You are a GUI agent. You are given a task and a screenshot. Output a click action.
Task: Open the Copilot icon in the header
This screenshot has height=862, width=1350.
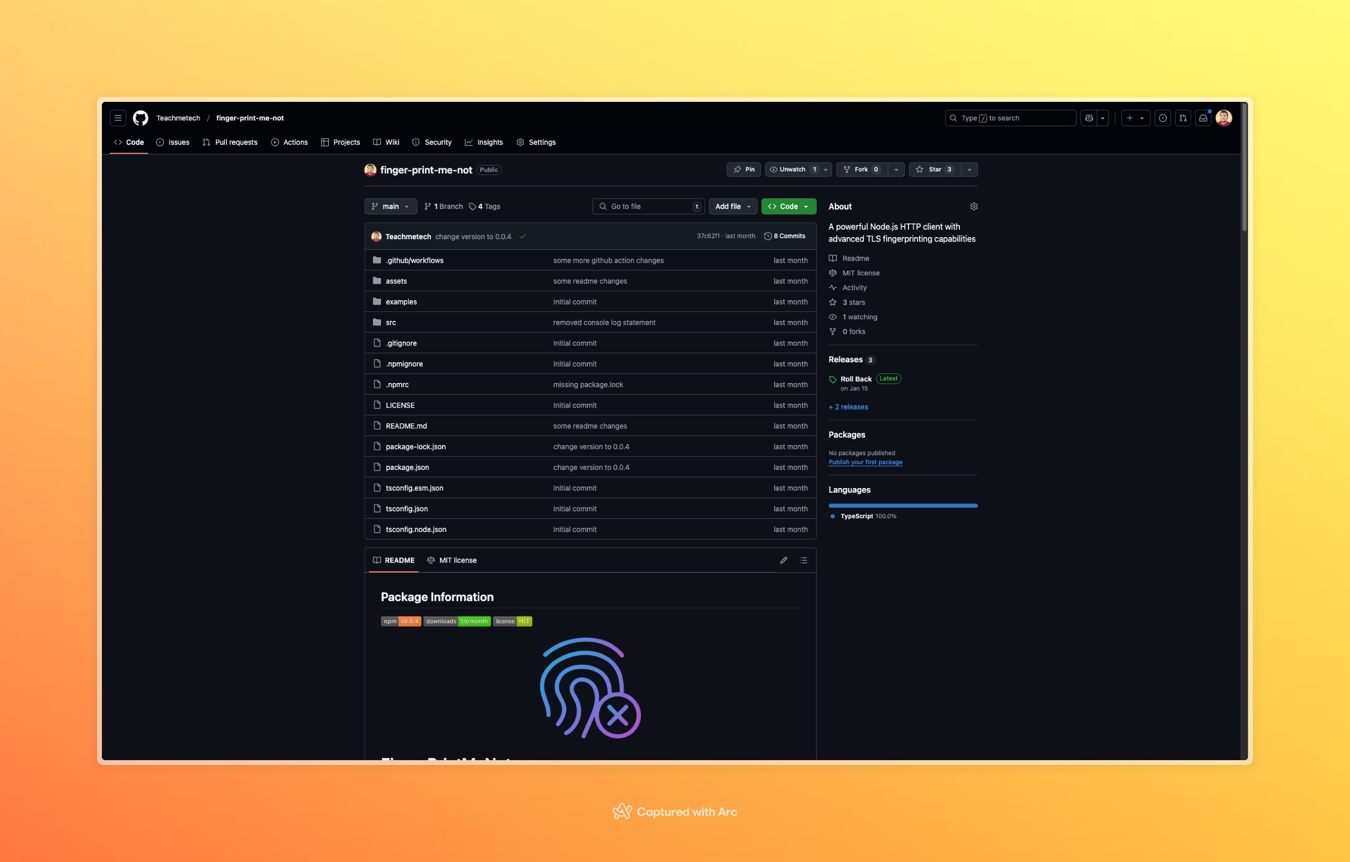[x=1089, y=118]
